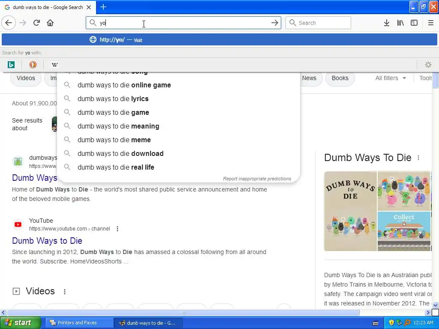
Task: Click the forward navigation arrow
Action: (23, 23)
